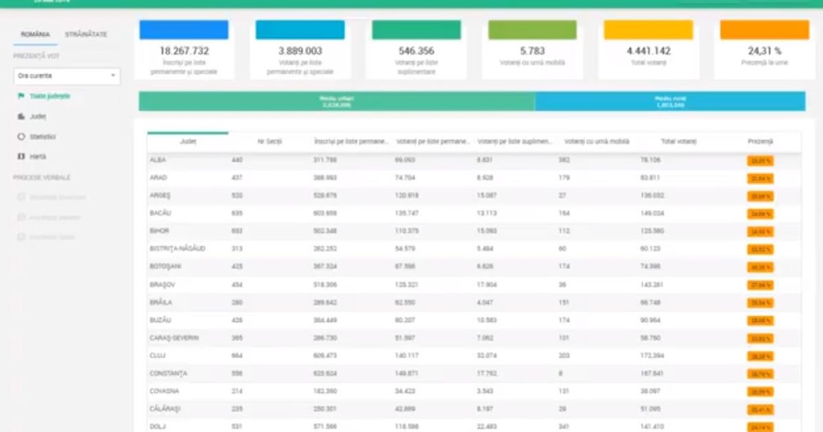The height and width of the screenshot is (432, 823).
Task: Switch to the ROMÂNIA tab
Action: pos(35,34)
